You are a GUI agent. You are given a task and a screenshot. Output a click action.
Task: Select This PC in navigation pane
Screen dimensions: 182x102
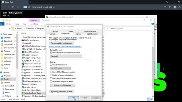[x=7, y=79]
